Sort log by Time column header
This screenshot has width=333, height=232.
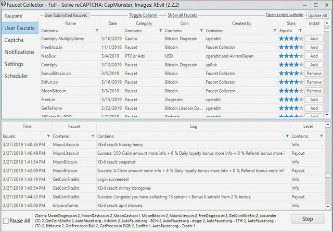tap(27, 127)
